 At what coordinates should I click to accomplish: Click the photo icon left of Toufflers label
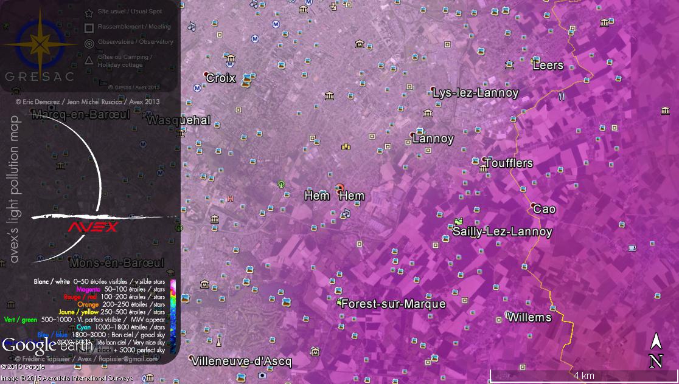coord(475,161)
